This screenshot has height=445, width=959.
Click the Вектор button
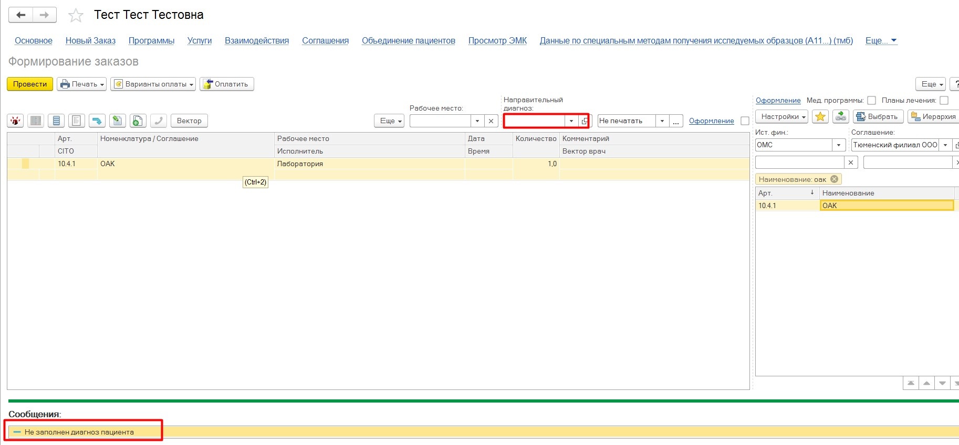pos(189,121)
